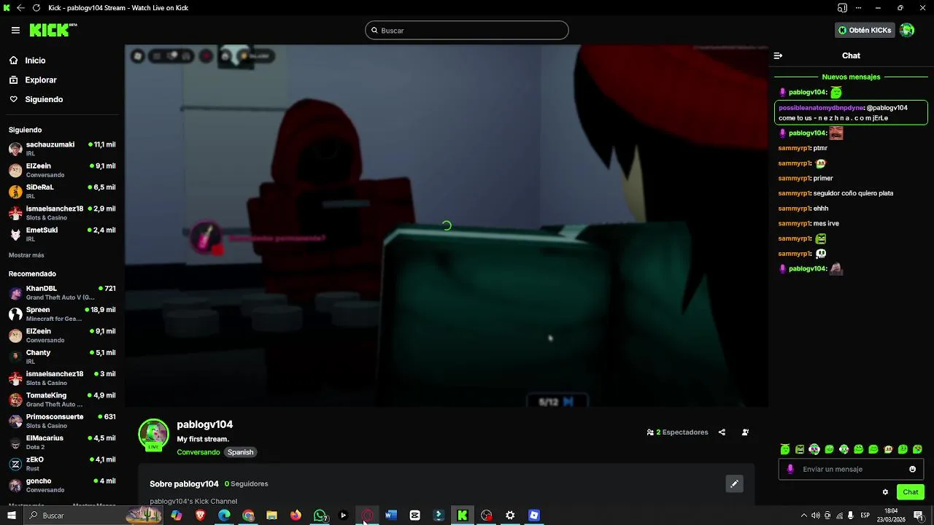This screenshot has width=934, height=525.
Task: Click pablogv104's live avatar
Action: coord(154,435)
